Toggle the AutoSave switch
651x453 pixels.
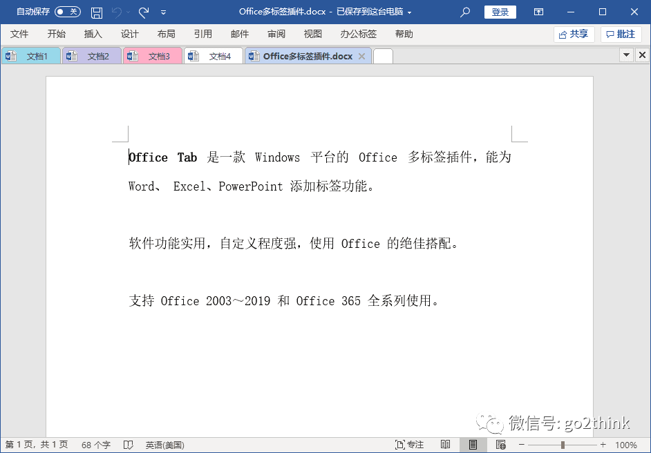(x=68, y=12)
